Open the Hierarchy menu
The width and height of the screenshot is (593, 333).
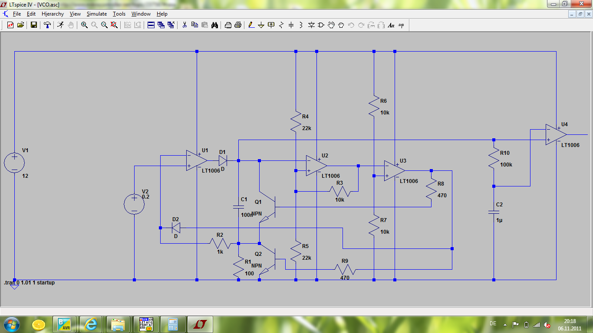(x=53, y=14)
